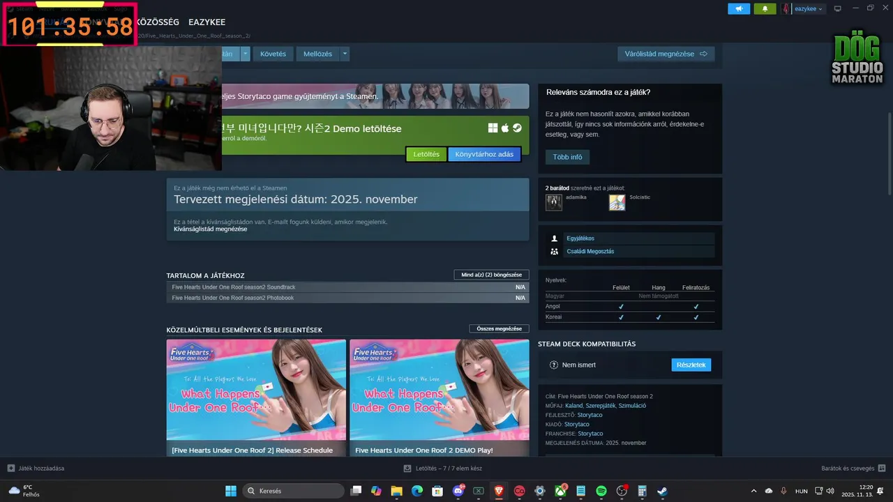Click the Windows platform icon on demo banner
The image size is (893, 502).
493,128
